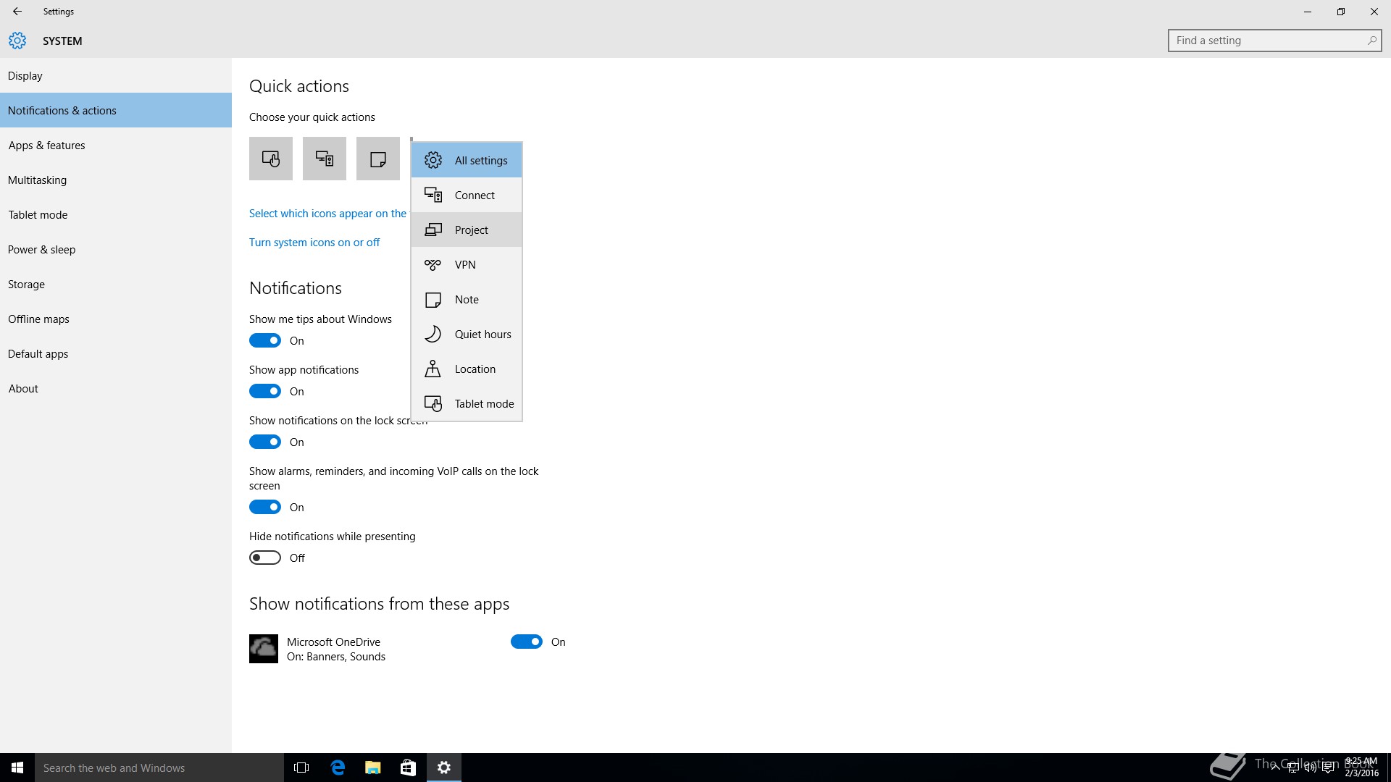Open Microsoft Edge from the taskbar
The image size is (1391, 782).
click(338, 768)
